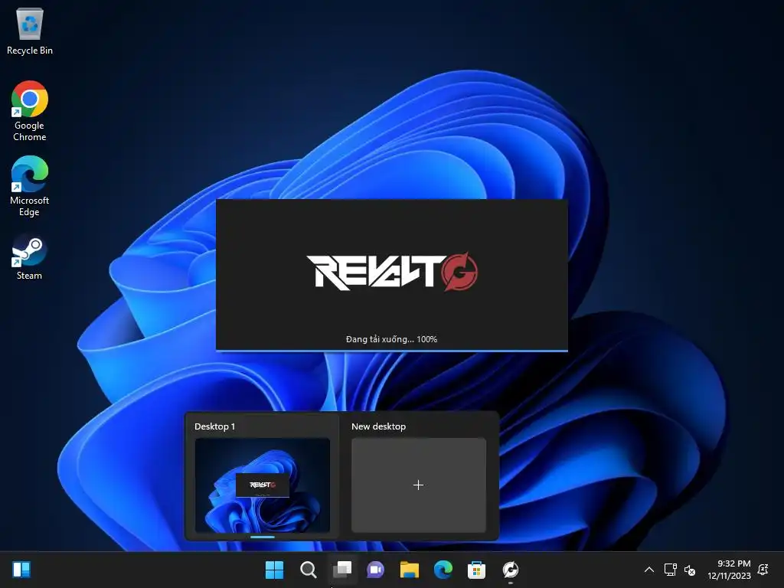The height and width of the screenshot is (588, 784).
Task: Open Microsoft Store from the taskbar
Action: pos(476,570)
